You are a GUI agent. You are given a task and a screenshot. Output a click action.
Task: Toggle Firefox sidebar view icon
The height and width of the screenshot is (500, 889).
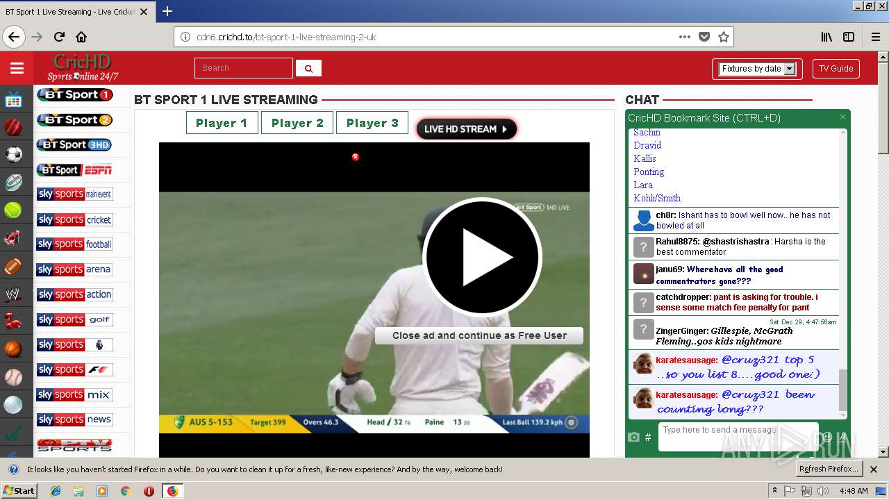click(x=849, y=37)
